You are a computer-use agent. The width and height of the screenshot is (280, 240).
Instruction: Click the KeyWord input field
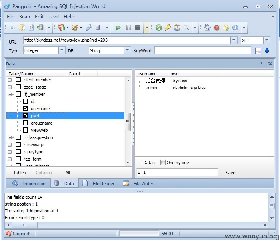coord(203,50)
